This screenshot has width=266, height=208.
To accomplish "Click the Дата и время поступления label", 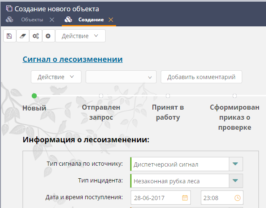I will [x=84, y=197].
